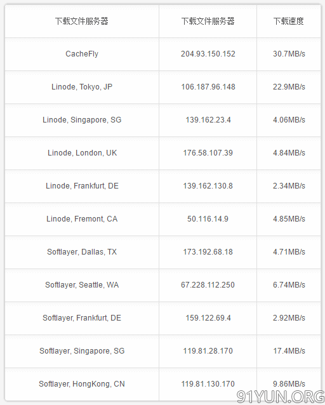Click the Softlayer, Frankfurt, DE cell
This screenshot has height=405, width=325.
tap(82, 318)
